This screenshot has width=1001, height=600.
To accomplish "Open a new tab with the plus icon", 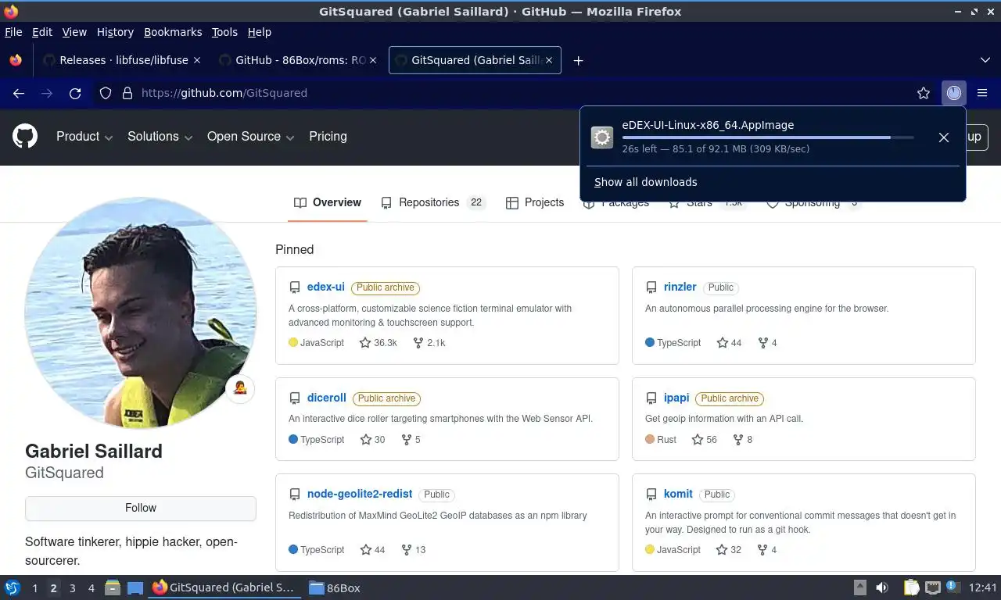I will click(578, 60).
